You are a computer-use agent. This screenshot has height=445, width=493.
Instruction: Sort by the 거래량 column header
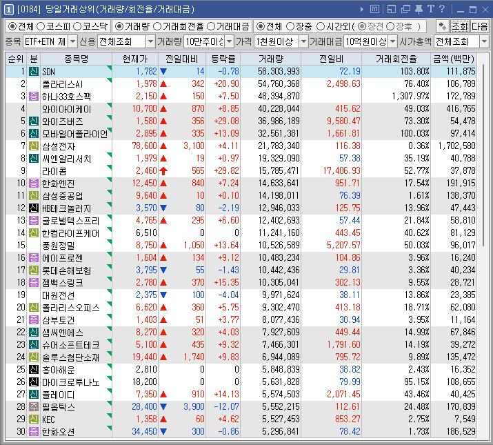[x=271, y=59]
